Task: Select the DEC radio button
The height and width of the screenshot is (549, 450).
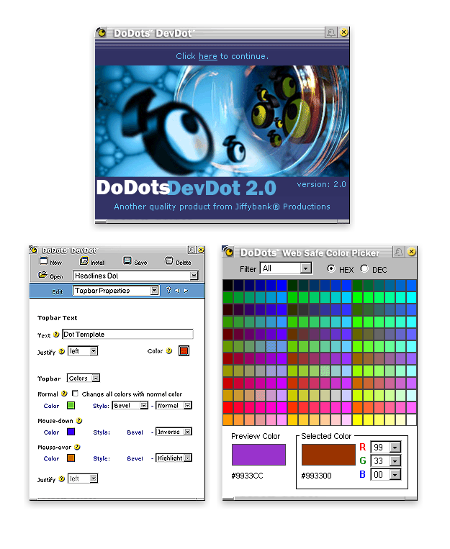Action: 364,268
